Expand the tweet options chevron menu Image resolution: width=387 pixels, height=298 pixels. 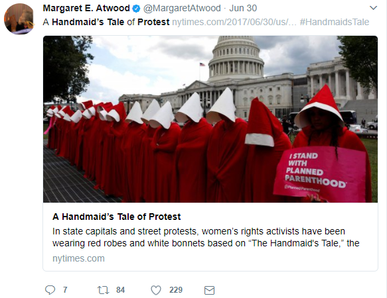(x=373, y=8)
